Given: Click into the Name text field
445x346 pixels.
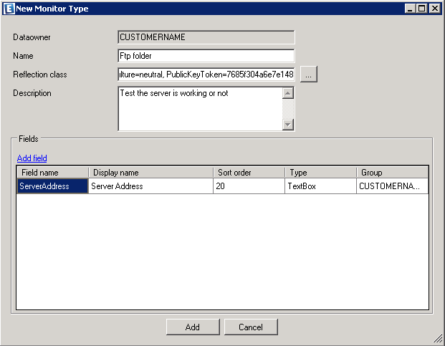Looking at the screenshot, I should pos(206,56).
